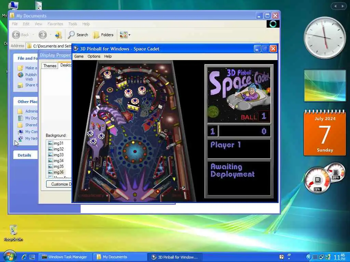Expand the Forward history dropdown arrow
Screen dimensions: 350x262
[x=50, y=35]
